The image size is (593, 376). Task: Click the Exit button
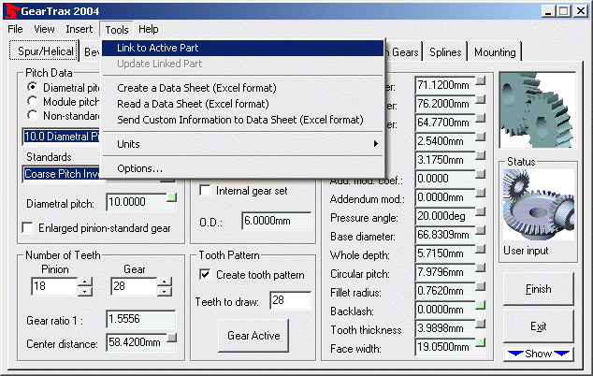(538, 326)
